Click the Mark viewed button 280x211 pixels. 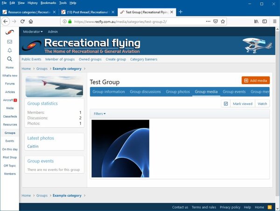tap(242, 104)
